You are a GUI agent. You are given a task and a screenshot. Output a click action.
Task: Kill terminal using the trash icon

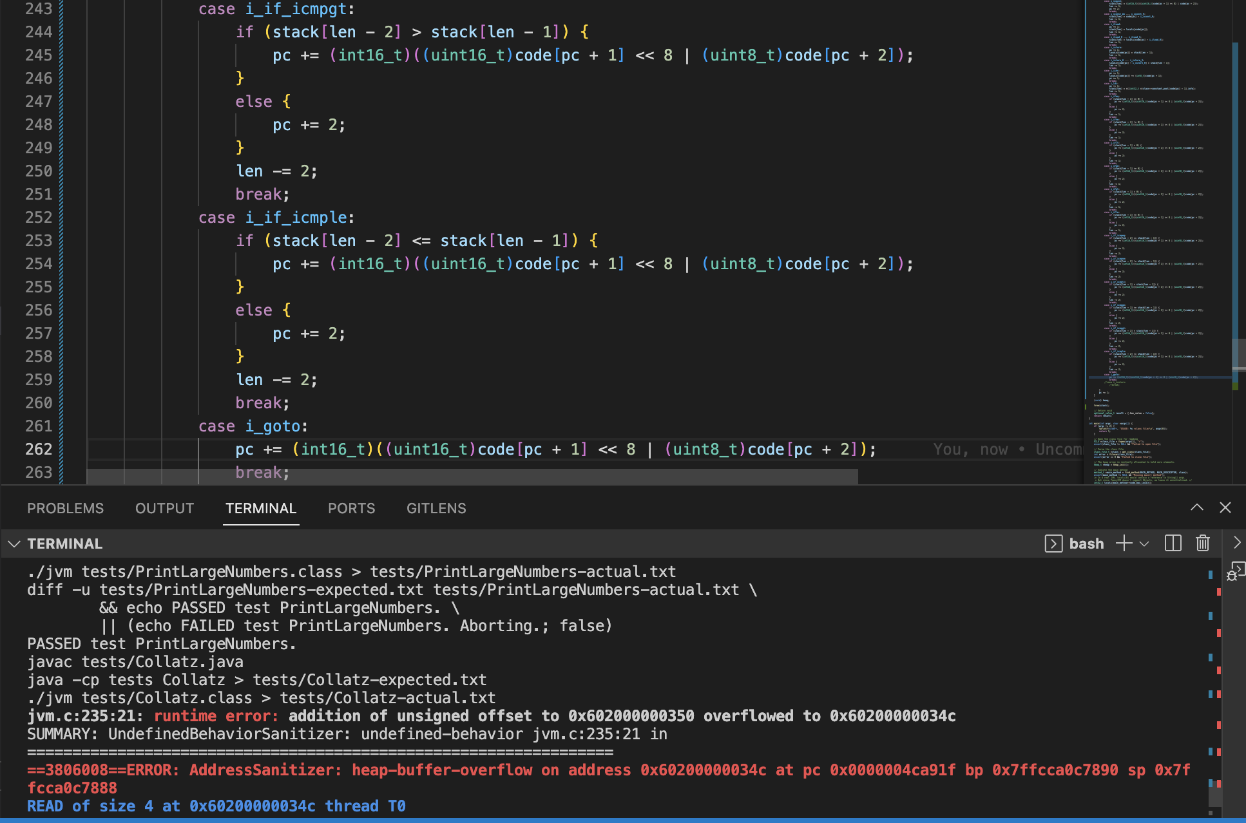(x=1202, y=544)
